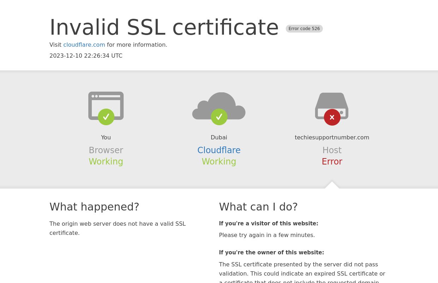The height and width of the screenshot is (283, 438).
Task: Select the Invalid SSL certificate heading
Action: [x=164, y=27]
